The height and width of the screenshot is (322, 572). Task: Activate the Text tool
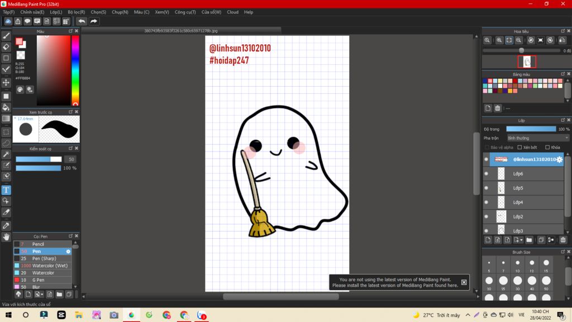point(6,190)
